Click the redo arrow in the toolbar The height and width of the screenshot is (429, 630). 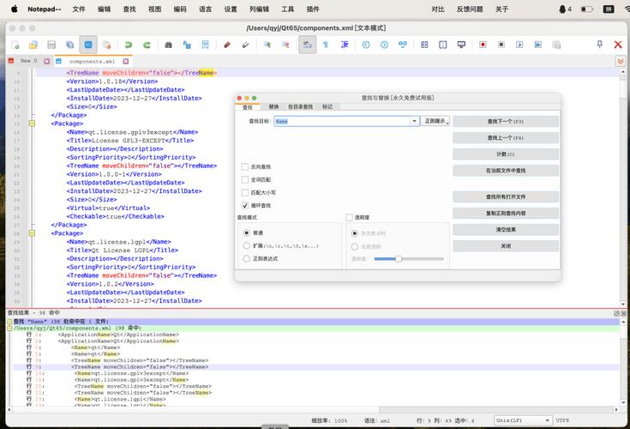(x=147, y=44)
